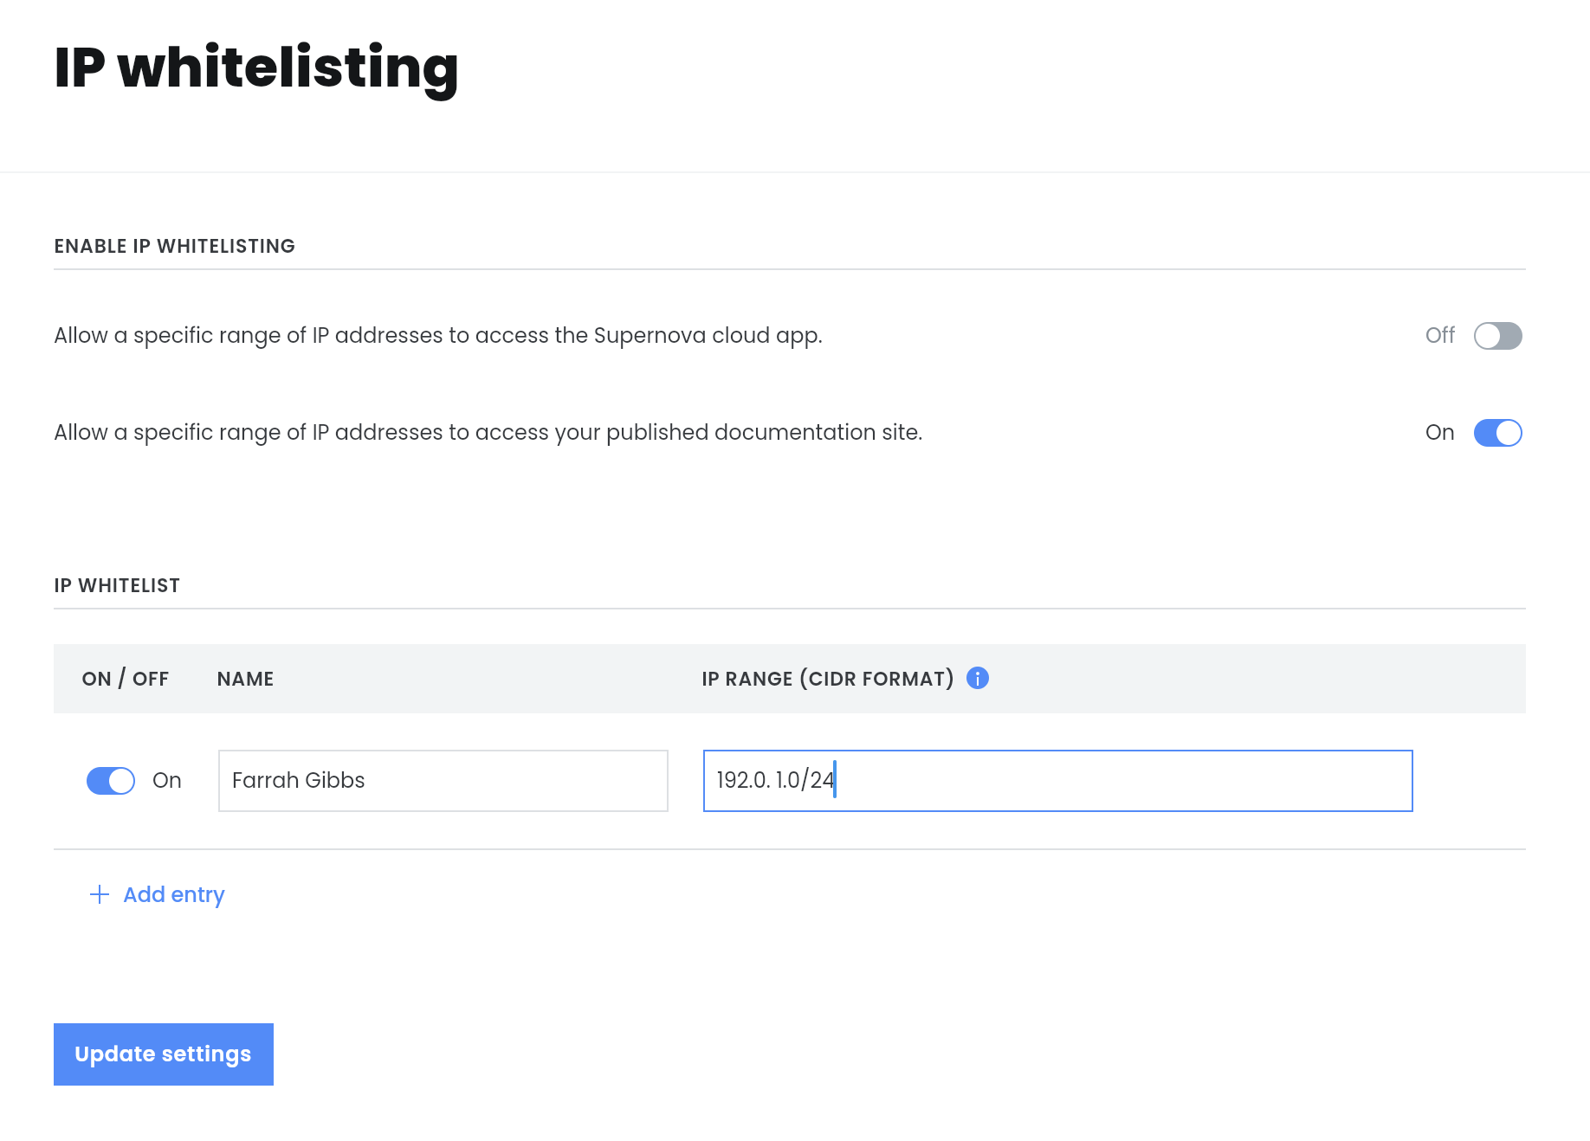Click the IP range field with 192.0.1.0/24
The image size is (1590, 1141).
[x=1058, y=781]
